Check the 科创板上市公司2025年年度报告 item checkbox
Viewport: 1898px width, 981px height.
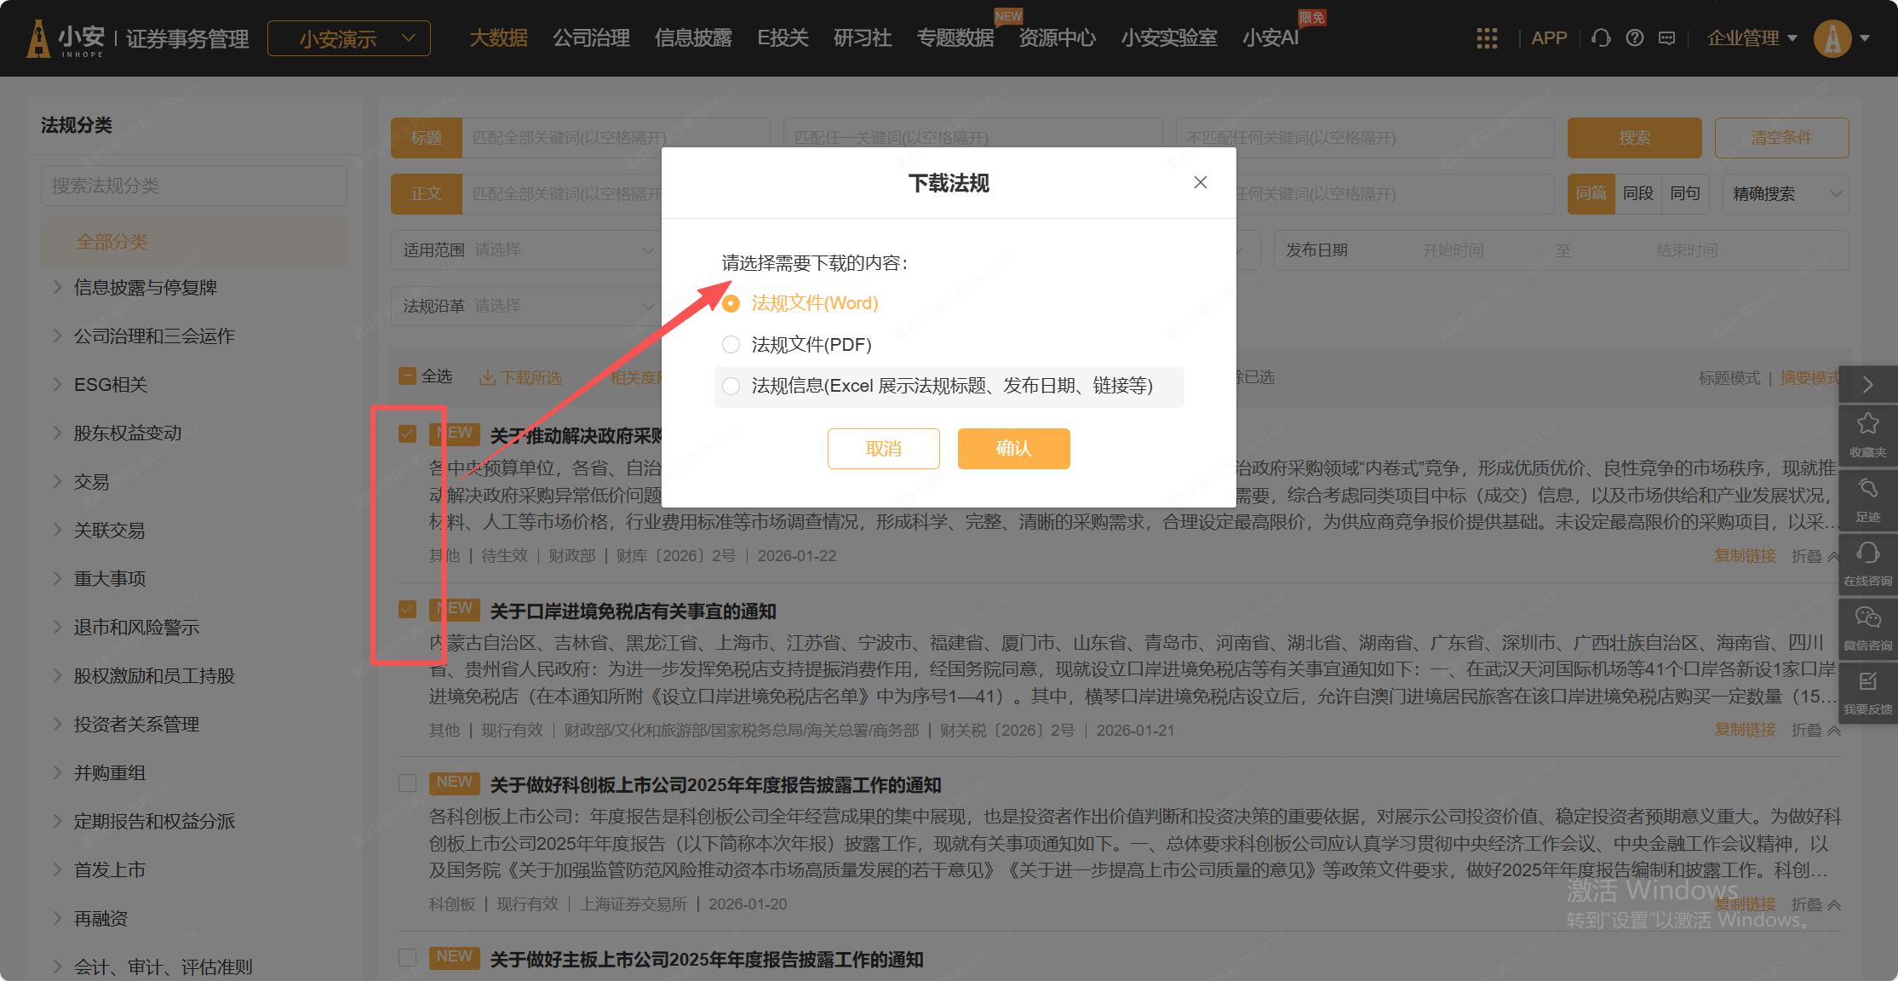(407, 783)
